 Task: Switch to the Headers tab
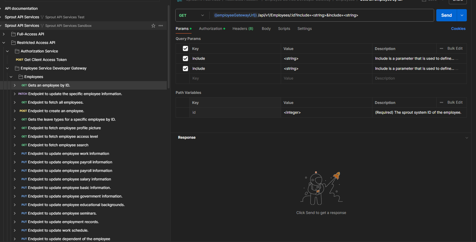pyautogui.click(x=243, y=29)
